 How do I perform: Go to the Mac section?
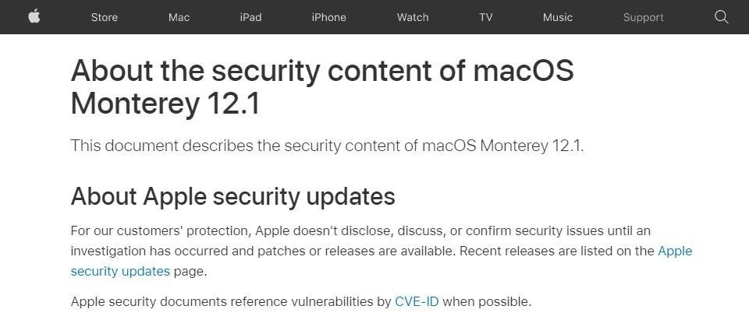pos(179,17)
